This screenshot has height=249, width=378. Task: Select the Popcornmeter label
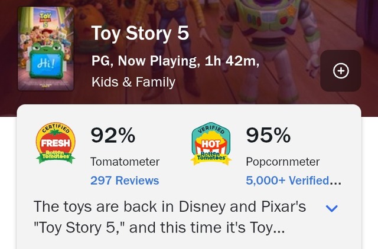(283, 162)
